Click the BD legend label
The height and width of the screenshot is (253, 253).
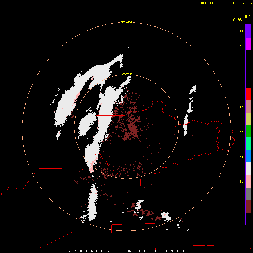click(241, 119)
